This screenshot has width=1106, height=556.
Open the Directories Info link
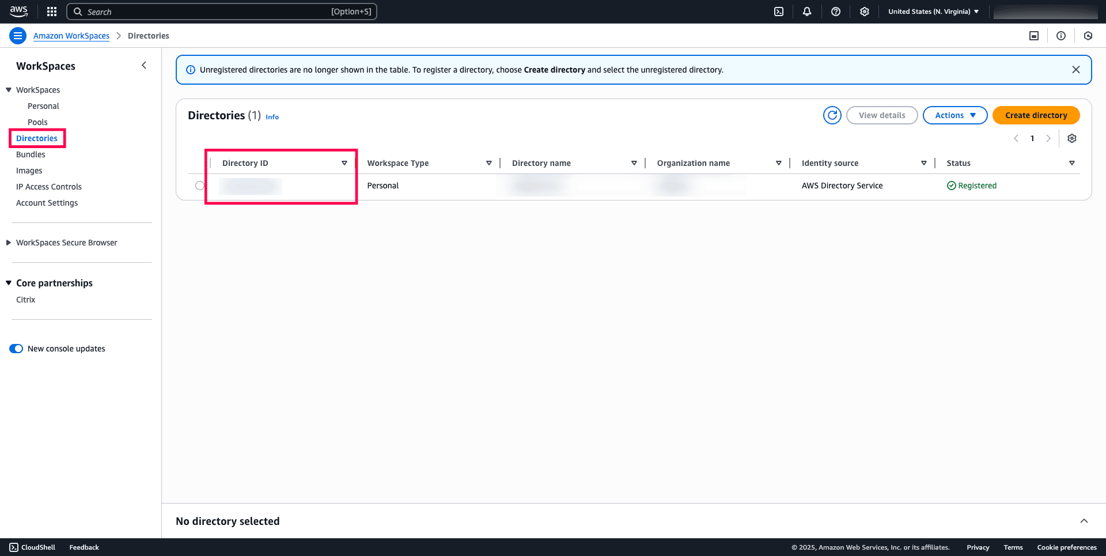[272, 117]
